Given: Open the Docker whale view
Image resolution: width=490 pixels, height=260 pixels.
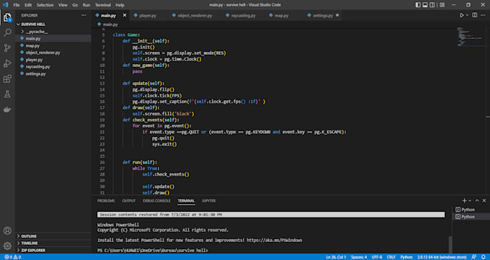Looking at the screenshot, I should coord(7,109).
